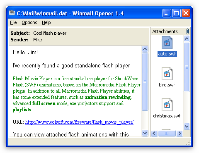The height and width of the screenshot is (153, 199).
Task: Click message body scroll down arrow
Action: (145, 133)
